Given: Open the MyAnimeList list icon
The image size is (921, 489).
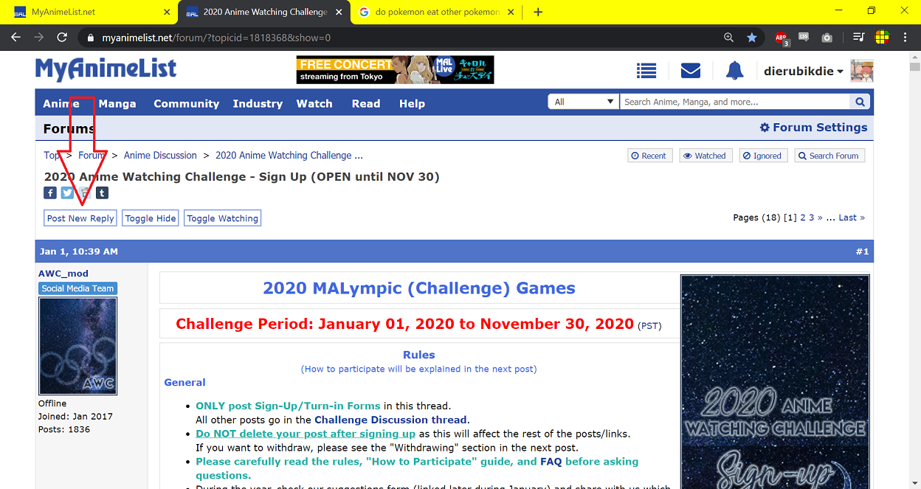Looking at the screenshot, I should pos(646,71).
